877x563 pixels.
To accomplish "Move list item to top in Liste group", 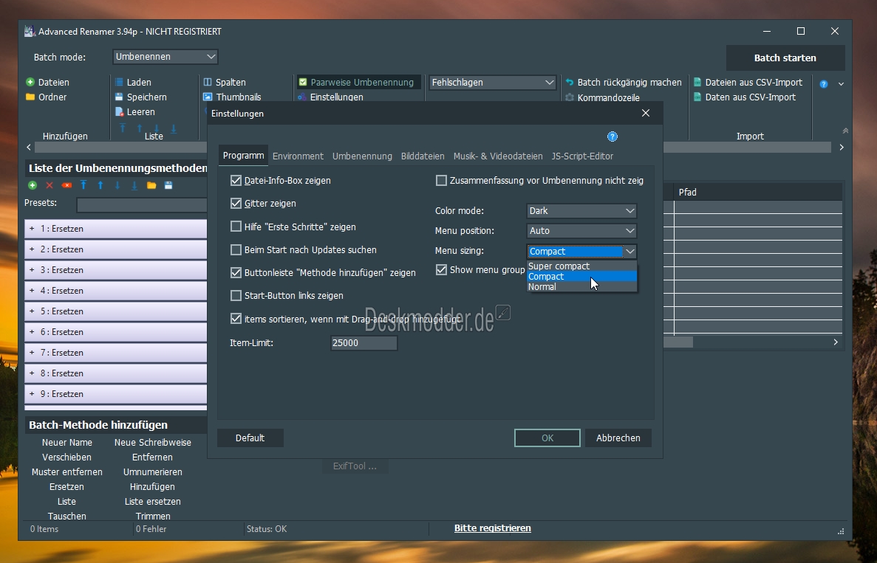I will click(123, 128).
